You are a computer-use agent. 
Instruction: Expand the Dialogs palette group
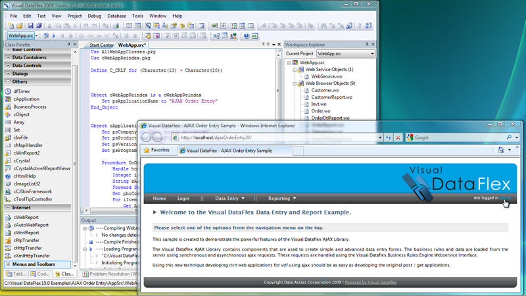(x=8, y=74)
